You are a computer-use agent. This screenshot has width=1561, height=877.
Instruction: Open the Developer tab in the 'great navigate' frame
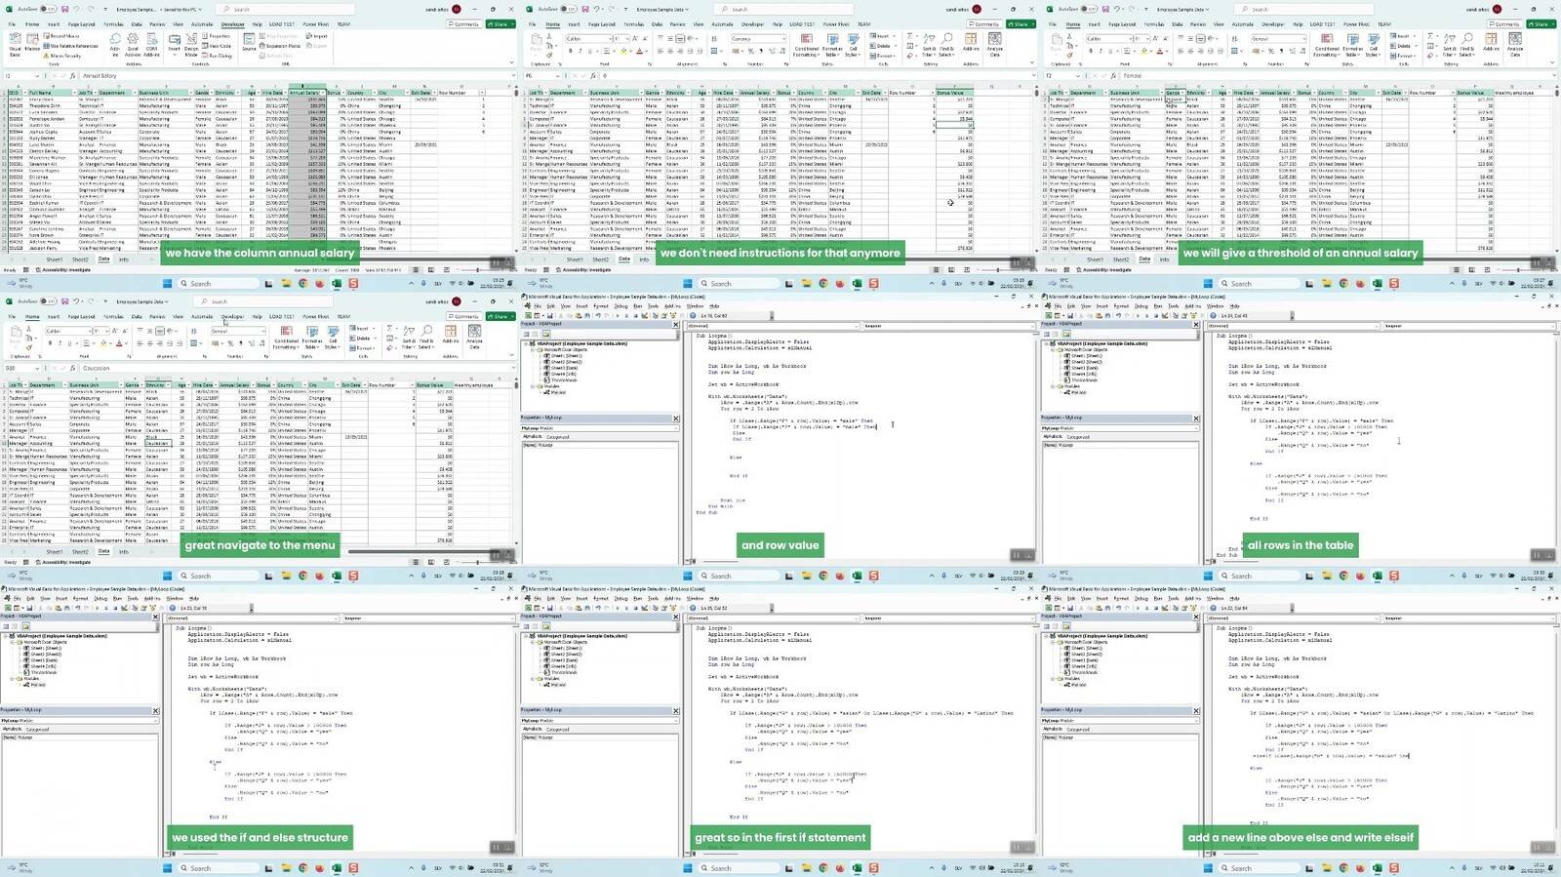pos(232,316)
